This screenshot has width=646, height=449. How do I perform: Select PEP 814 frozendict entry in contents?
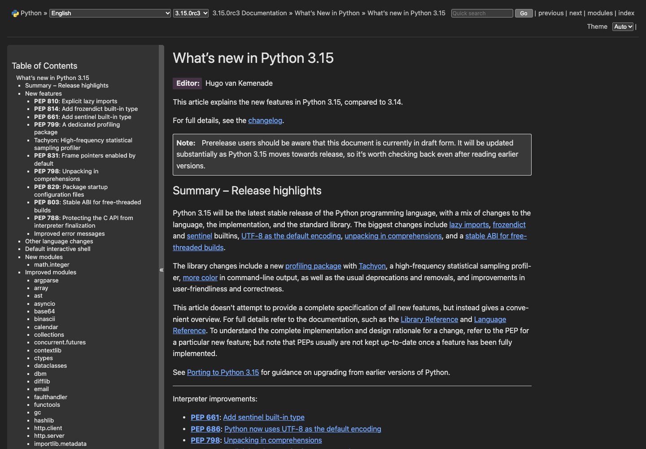86,109
